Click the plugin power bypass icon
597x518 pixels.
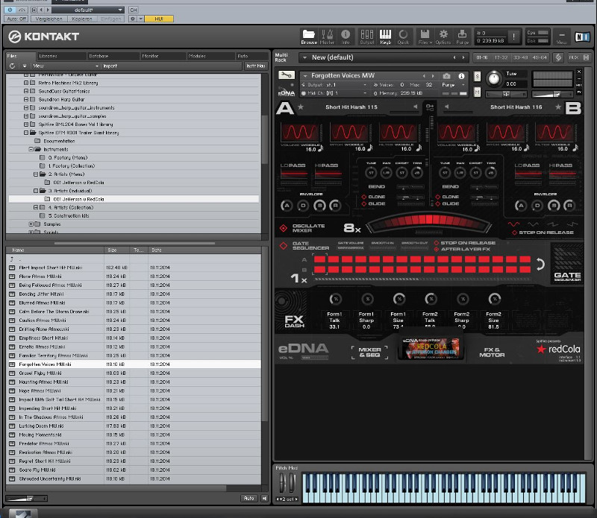point(10,10)
